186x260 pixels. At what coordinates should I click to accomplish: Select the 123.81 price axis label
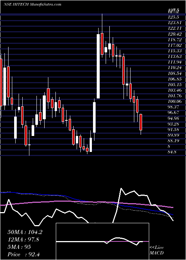point(175,23)
